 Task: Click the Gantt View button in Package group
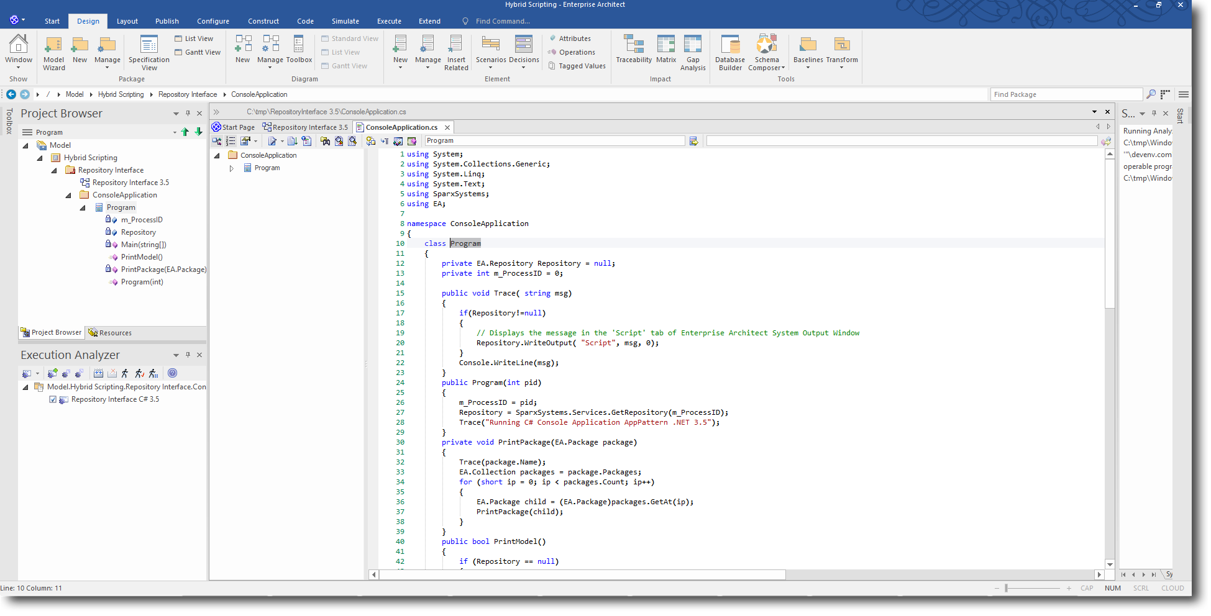198,52
